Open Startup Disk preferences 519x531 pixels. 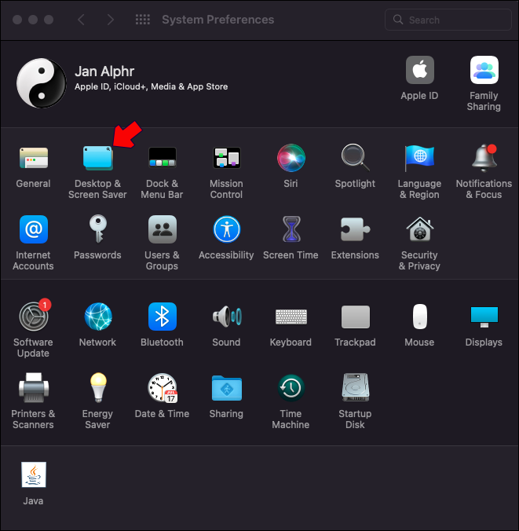pyautogui.click(x=356, y=387)
